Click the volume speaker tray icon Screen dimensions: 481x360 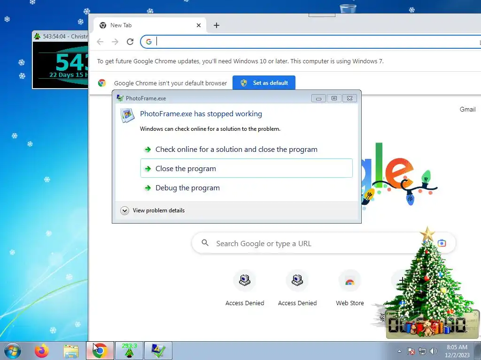pyautogui.click(x=434, y=351)
